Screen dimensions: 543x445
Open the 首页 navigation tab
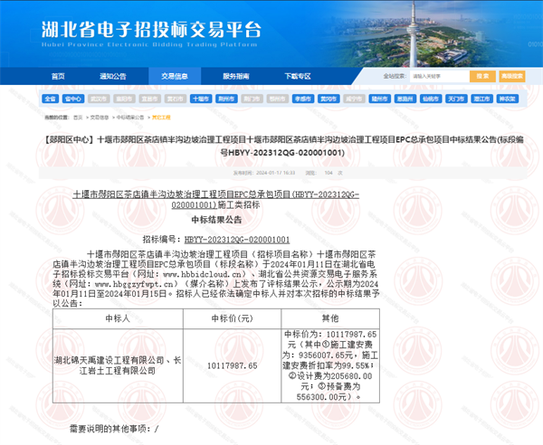point(58,77)
